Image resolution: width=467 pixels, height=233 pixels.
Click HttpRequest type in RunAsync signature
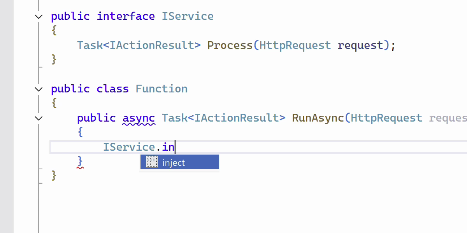[386, 118]
